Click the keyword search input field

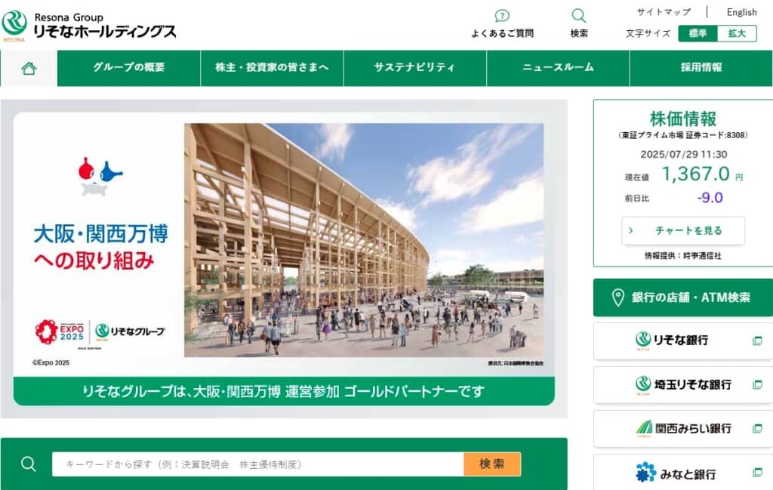[x=258, y=464]
